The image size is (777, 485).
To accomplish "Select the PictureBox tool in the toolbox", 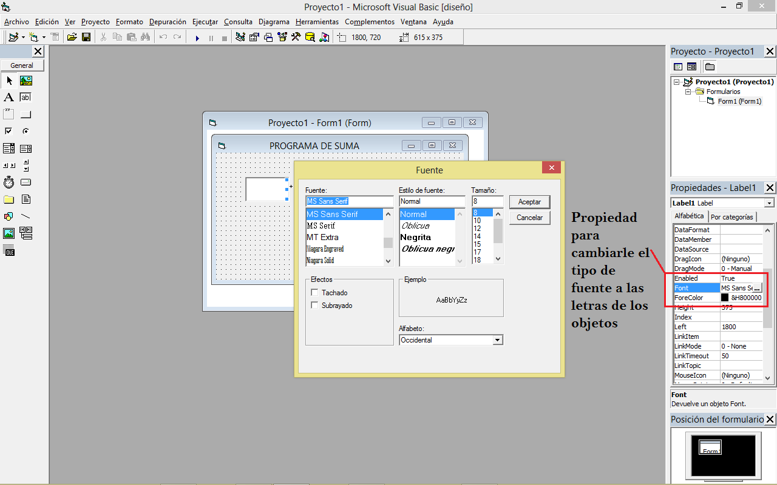I will click(25, 81).
